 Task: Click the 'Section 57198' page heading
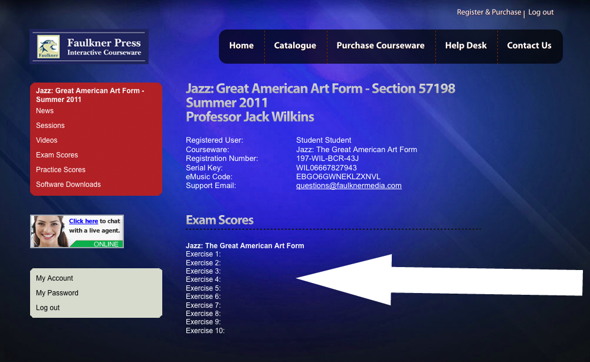[414, 88]
